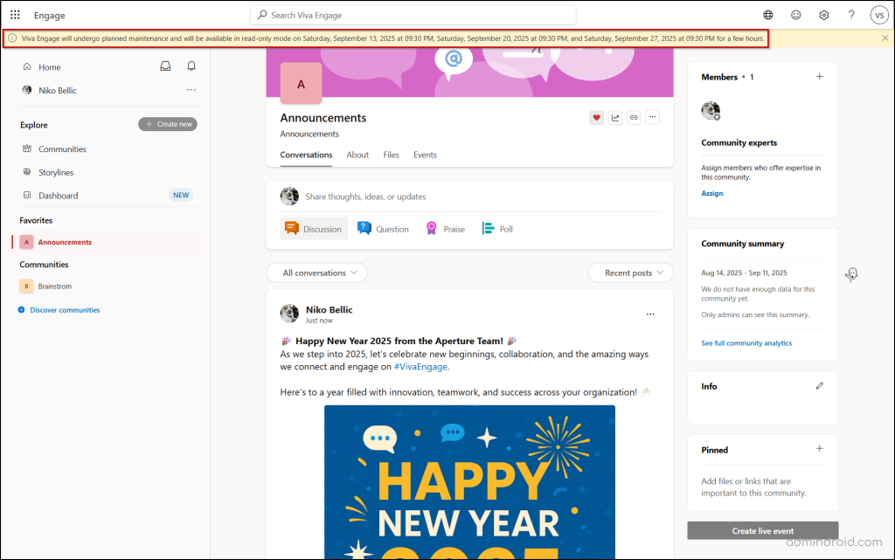
Task: Click the Assign community experts link
Action: [x=711, y=193]
